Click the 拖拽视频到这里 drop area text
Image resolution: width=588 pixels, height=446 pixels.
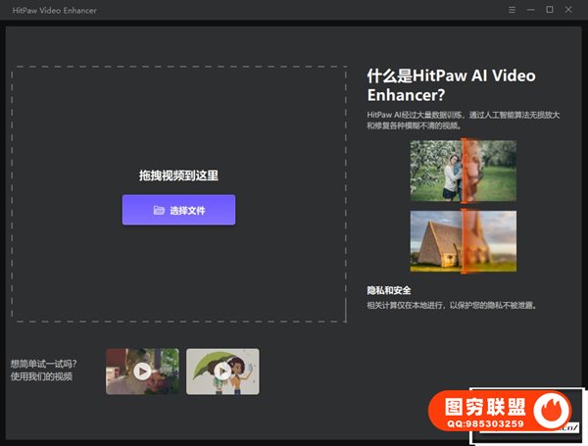click(178, 176)
